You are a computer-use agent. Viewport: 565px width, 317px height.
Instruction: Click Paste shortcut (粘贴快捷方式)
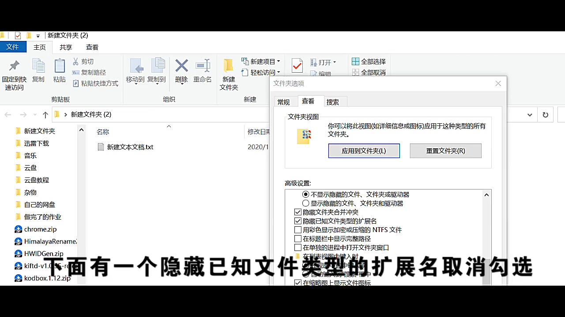(95, 83)
